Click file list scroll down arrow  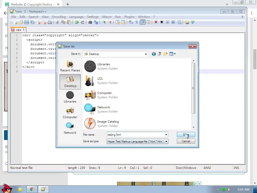tap(194, 127)
